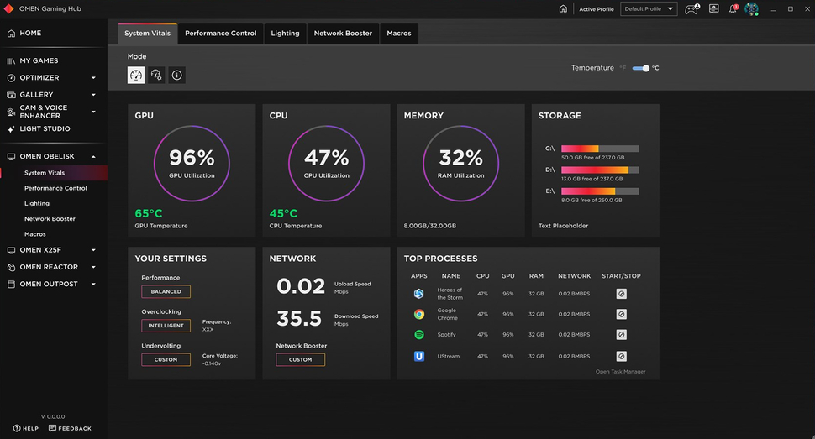This screenshot has height=439, width=815.
Task: Open the notifications bell icon
Action: coord(733,9)
